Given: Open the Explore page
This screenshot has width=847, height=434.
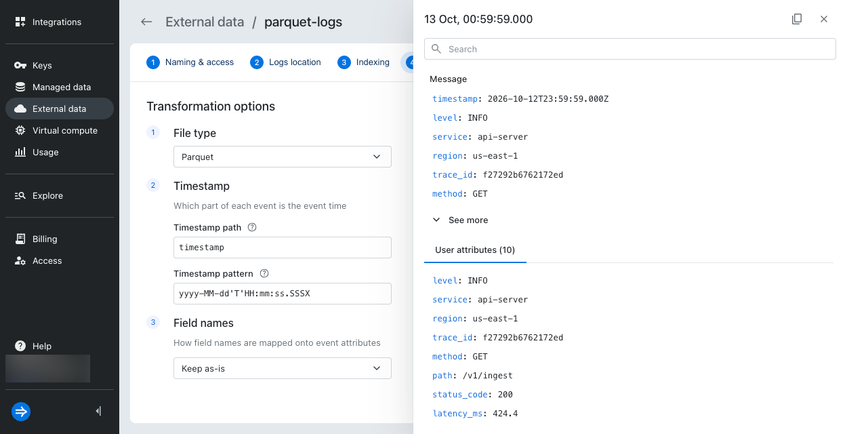Looking at the screenshot, I should click(60, 195).
